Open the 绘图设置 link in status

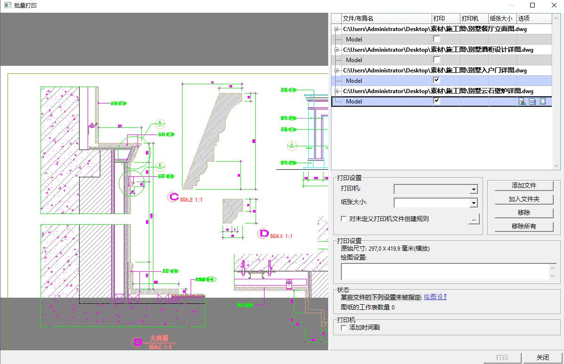[x=435, y=297]
